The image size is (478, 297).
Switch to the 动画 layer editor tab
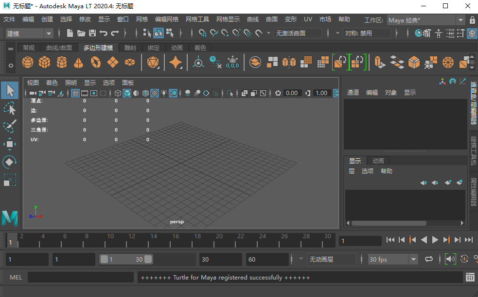(378, 161)
